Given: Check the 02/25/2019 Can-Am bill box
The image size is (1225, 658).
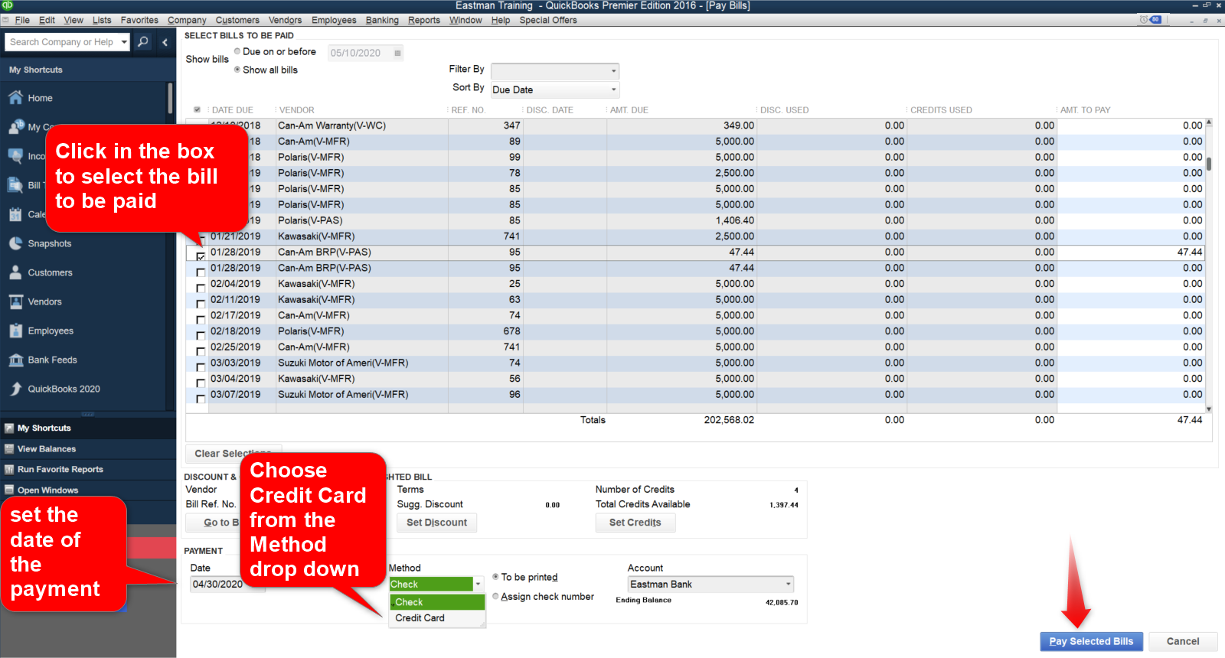Looking at the screenshot, I should pyautogui.click(x=201, y=351).
